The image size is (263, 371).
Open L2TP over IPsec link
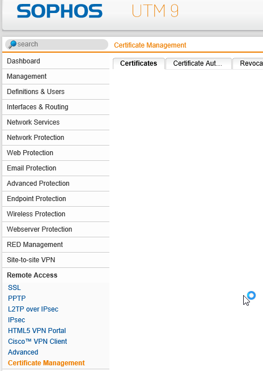tap(33, 309)
